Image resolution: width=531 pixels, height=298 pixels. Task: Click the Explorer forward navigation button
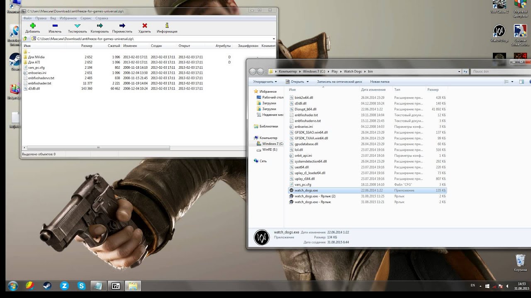[x=261, y=72]
